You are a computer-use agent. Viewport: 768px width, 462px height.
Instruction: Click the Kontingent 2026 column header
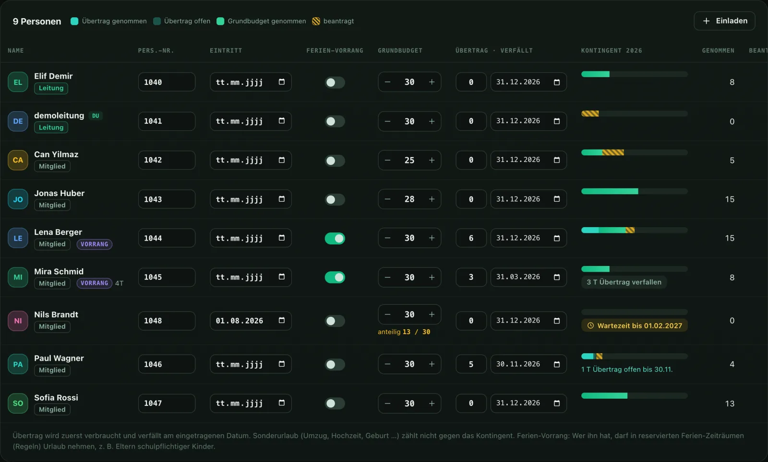[612, 50]
